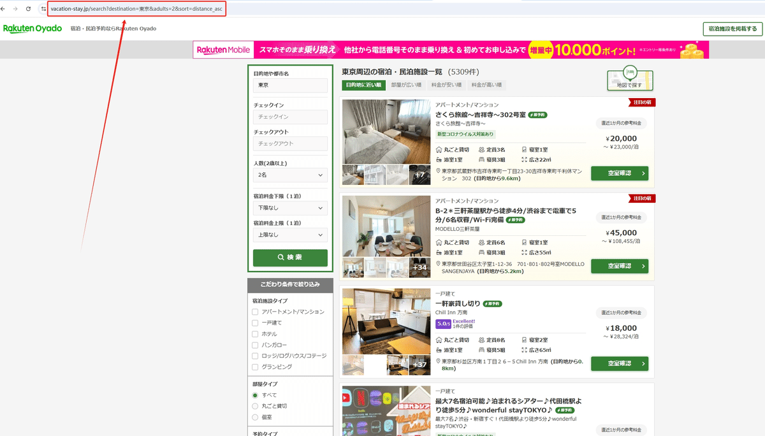
Task: Select the 目的地に近い順 sort tab
Action: (x=363, y=85)
